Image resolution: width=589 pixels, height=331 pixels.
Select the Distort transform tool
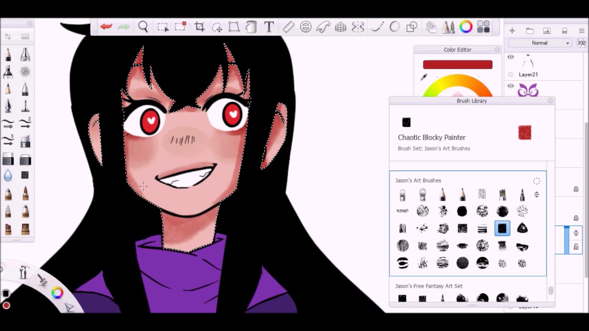(234, 27)
